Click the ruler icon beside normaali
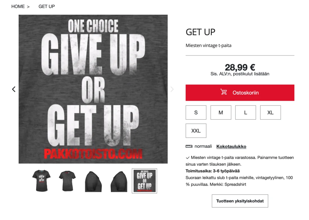The width and height of the screenshot is (309, 220). pos(189,146)
